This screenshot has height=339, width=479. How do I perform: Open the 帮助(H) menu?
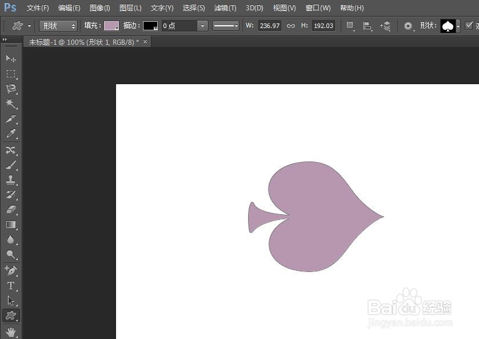point(352,8)
